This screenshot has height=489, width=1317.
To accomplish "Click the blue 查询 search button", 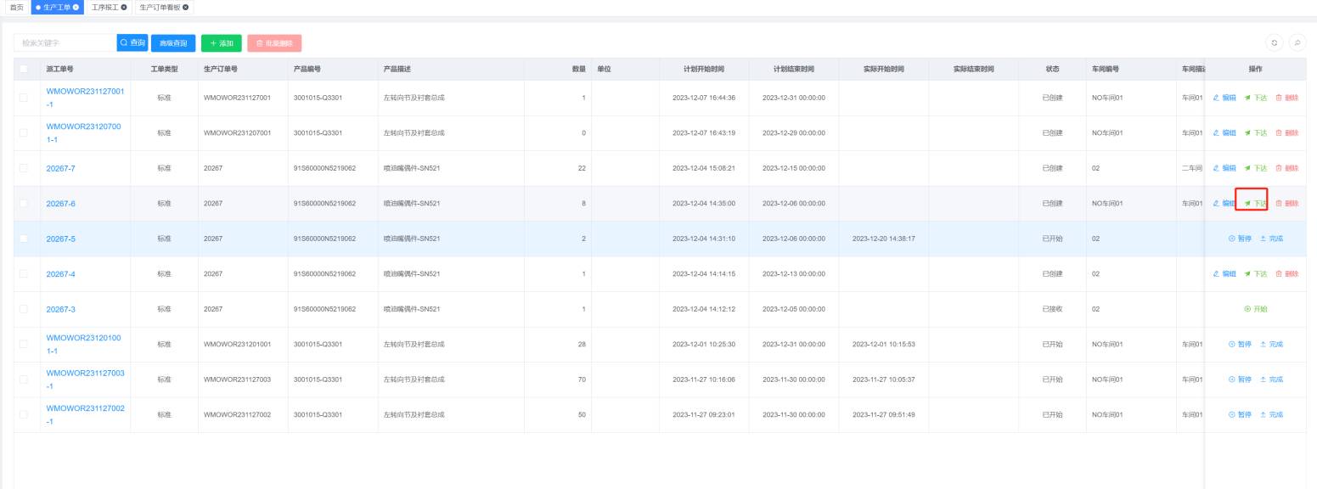I will point(132,42).
